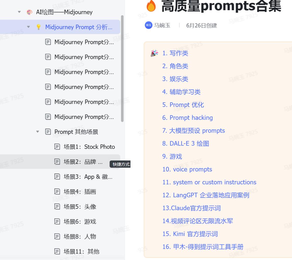
Task: Open 场景5: 头像 page
Action: (80, 207)
